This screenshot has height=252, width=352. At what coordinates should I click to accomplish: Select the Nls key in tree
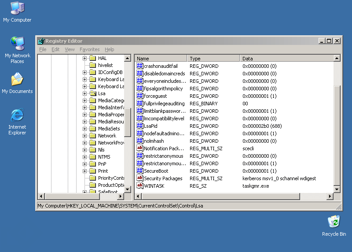(x=101, y=150)
